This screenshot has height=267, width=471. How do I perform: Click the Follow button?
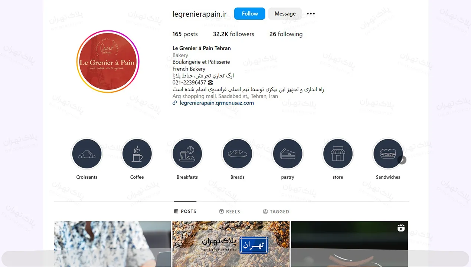point(250,14)
